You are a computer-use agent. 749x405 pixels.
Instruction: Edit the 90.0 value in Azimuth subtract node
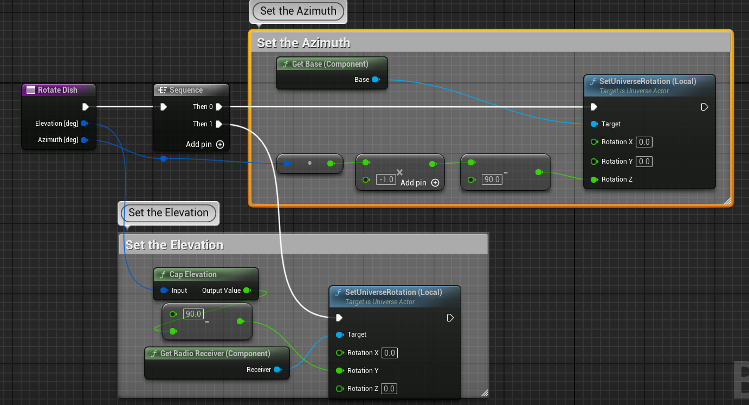click(492, 179)
